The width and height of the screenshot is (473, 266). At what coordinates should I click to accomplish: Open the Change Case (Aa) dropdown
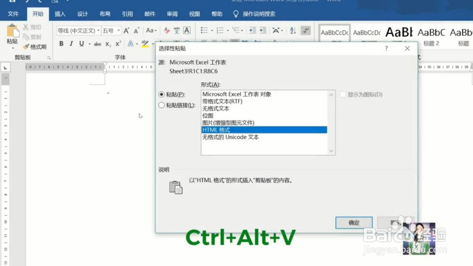tap(151, 31)
